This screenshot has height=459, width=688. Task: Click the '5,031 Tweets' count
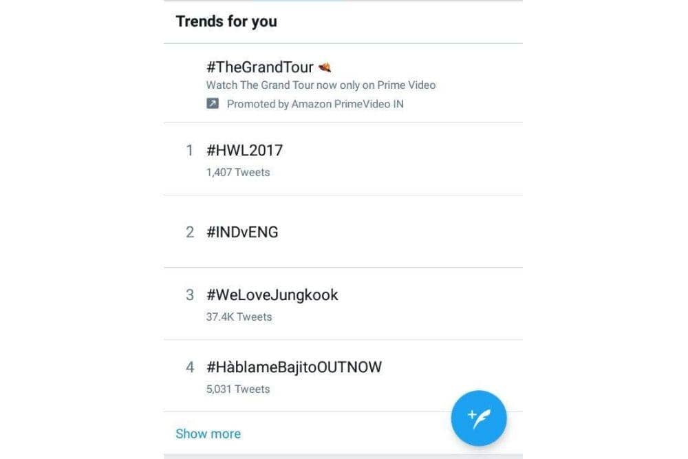point(238,389)
